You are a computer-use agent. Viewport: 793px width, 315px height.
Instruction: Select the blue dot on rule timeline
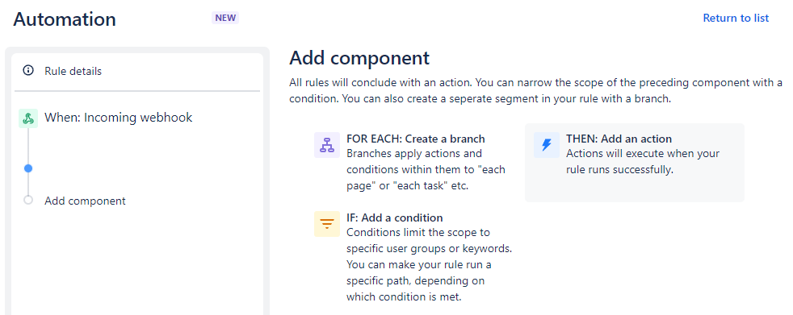pyautogui.click(x=28, y=168)
